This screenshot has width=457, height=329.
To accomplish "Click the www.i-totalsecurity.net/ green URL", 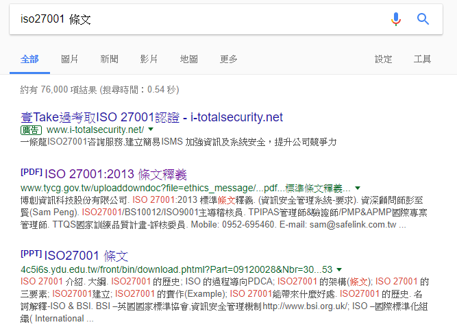I will [x=95, y=130].
